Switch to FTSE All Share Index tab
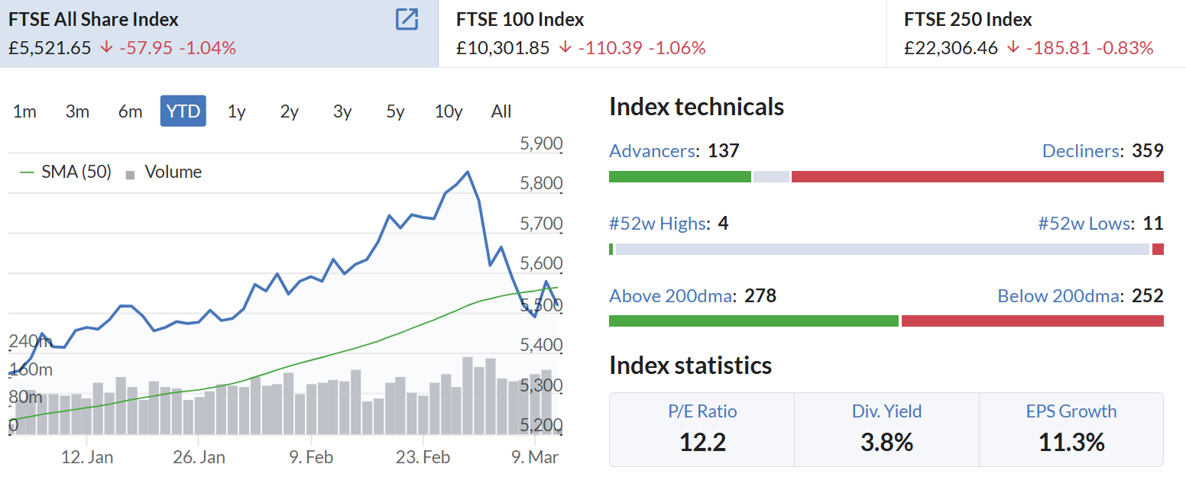This screenshot has height=477, width=1186. coord(219,34)
